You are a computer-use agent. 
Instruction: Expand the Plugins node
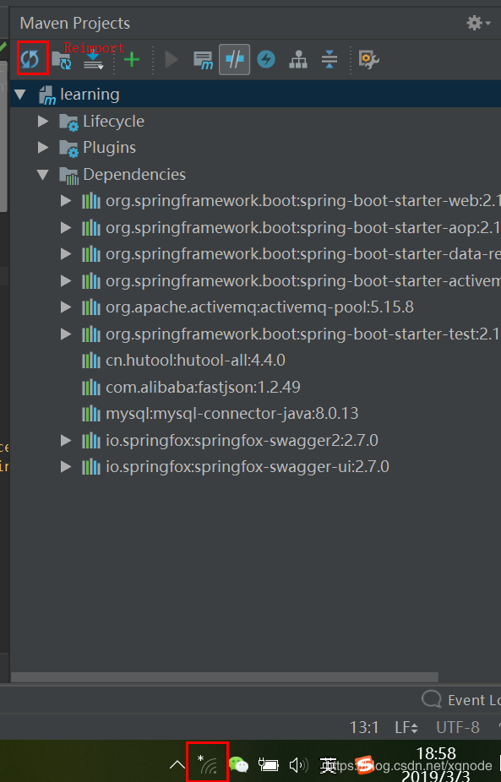click(x=43, y=147)
